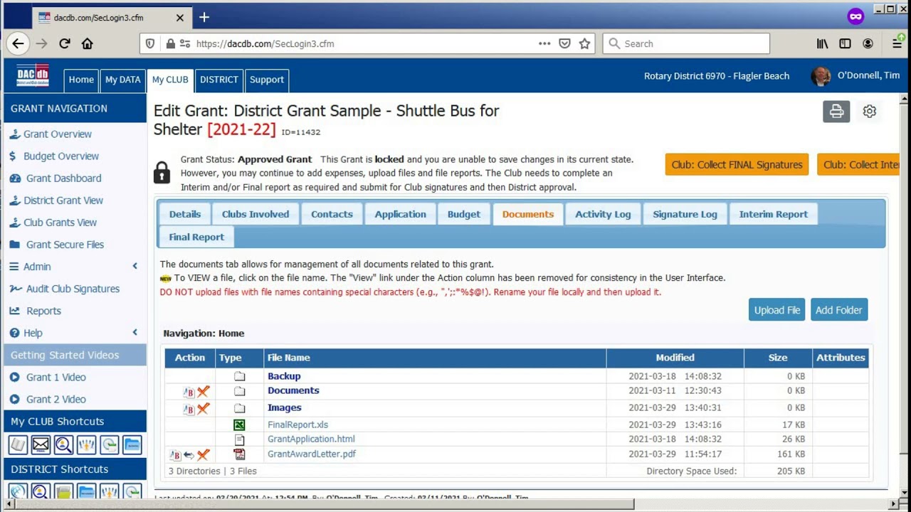Screen dimensions: 911x512
Task: Switch to the Details tab
Action: (x=185, y=214)
